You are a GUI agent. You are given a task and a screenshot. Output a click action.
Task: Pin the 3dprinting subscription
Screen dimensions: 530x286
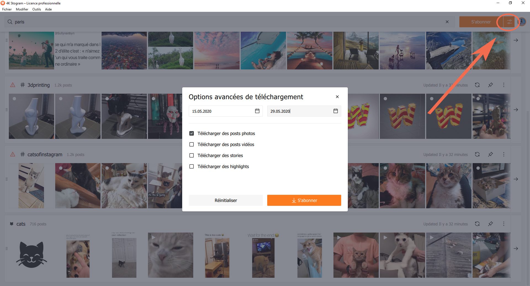[x=490, y=85]
